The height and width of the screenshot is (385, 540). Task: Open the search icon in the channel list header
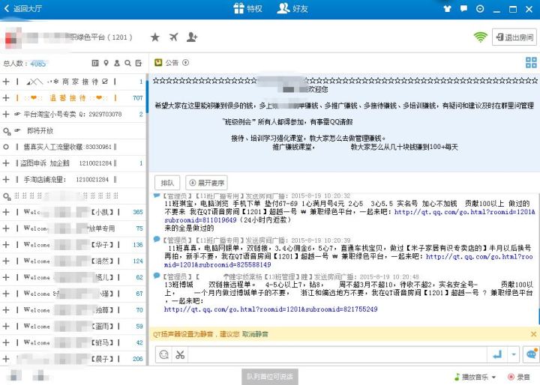(x=128, y=63)
